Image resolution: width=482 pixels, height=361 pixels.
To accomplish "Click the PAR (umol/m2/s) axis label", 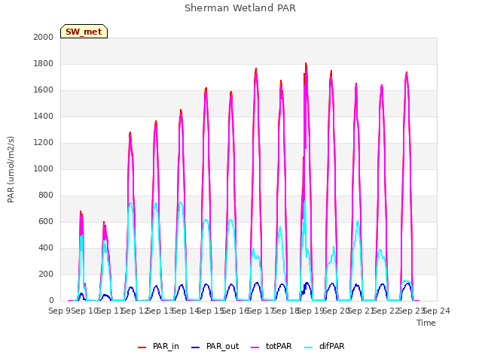I will [x=11, y=169].
